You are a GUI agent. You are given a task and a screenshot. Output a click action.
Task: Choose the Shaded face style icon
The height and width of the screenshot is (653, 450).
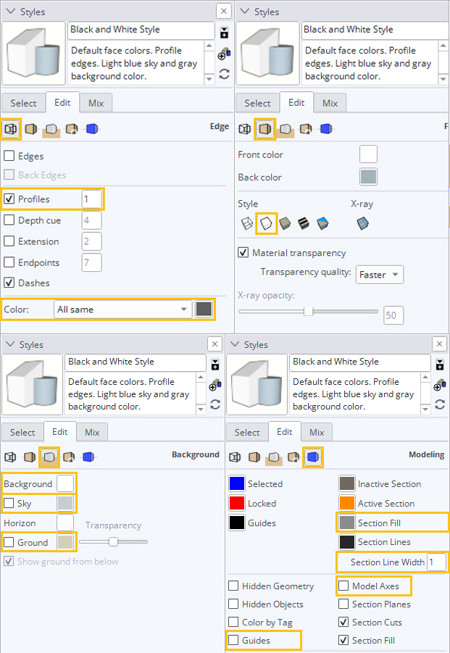click(x=285, y=224)
